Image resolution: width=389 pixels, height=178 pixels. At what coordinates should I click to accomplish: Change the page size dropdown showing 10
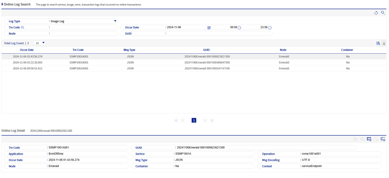point(39,43)
